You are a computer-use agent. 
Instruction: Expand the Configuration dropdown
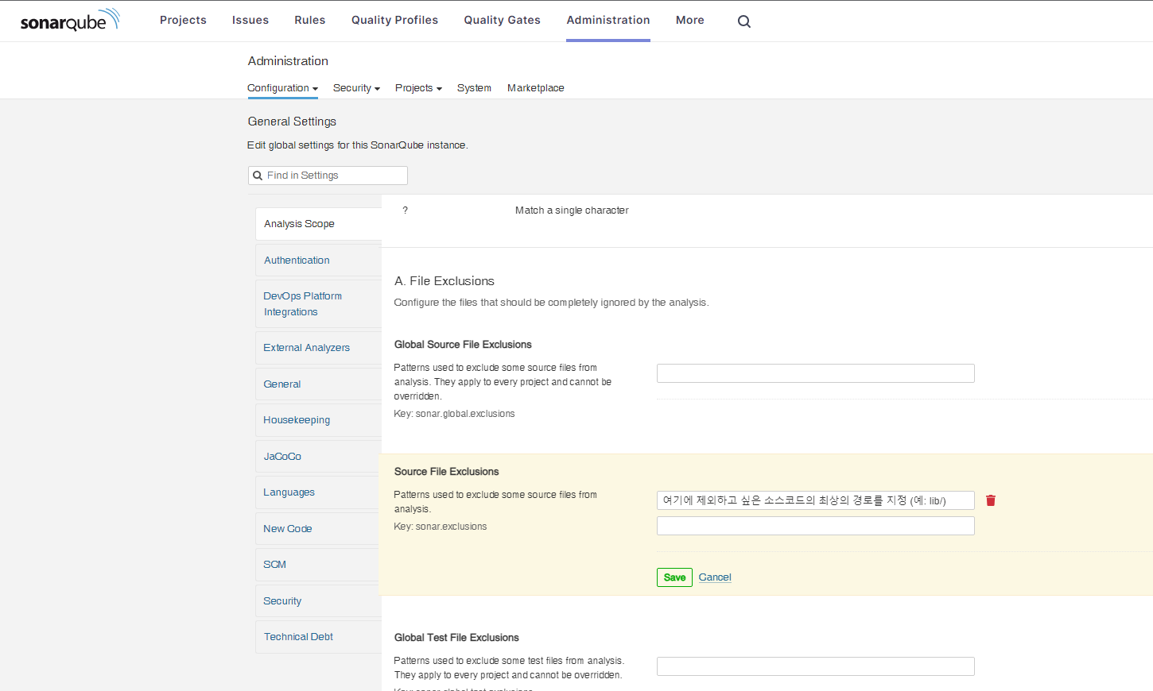point(283,88)
